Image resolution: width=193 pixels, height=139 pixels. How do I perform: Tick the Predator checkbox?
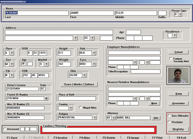click(169, 122)
